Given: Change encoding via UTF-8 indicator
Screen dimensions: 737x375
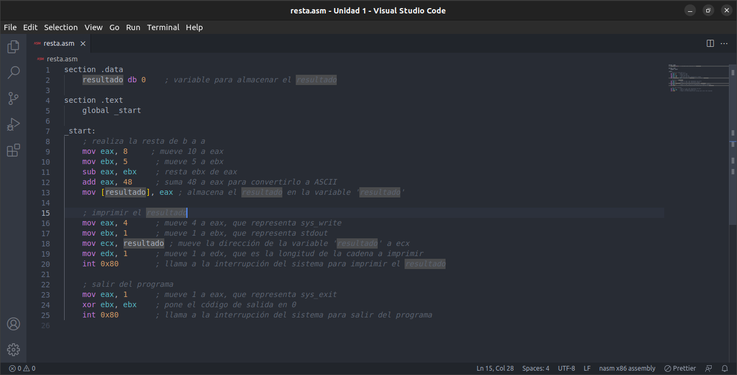Looking at the screenshot, I should click(x=566, y=369).
